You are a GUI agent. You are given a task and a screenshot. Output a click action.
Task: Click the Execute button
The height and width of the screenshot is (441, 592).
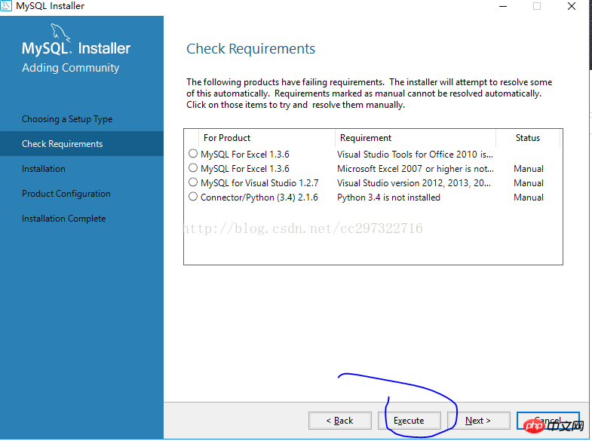pyautogui.click(x=409, y=420)
